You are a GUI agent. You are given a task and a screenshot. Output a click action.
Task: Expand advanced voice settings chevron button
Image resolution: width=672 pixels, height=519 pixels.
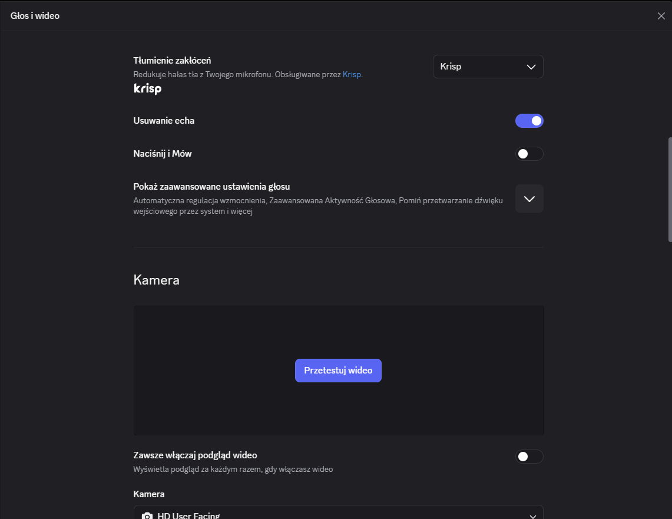tap(529, 199)
